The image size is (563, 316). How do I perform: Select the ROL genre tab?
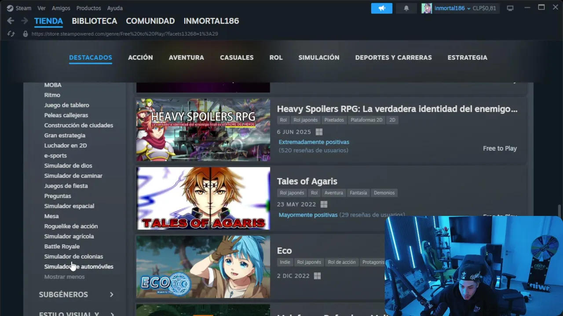pos(276,57)
